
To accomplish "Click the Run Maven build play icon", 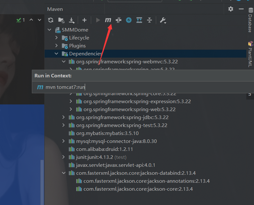I will tap(98, 20).
